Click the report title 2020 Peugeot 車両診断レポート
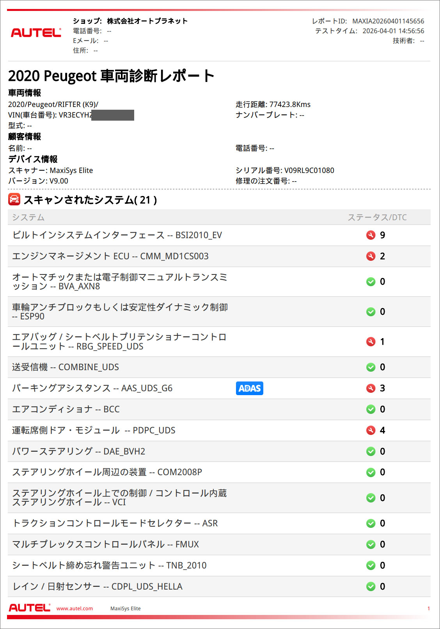Screen dimensions: 440x629 (111, 76)
